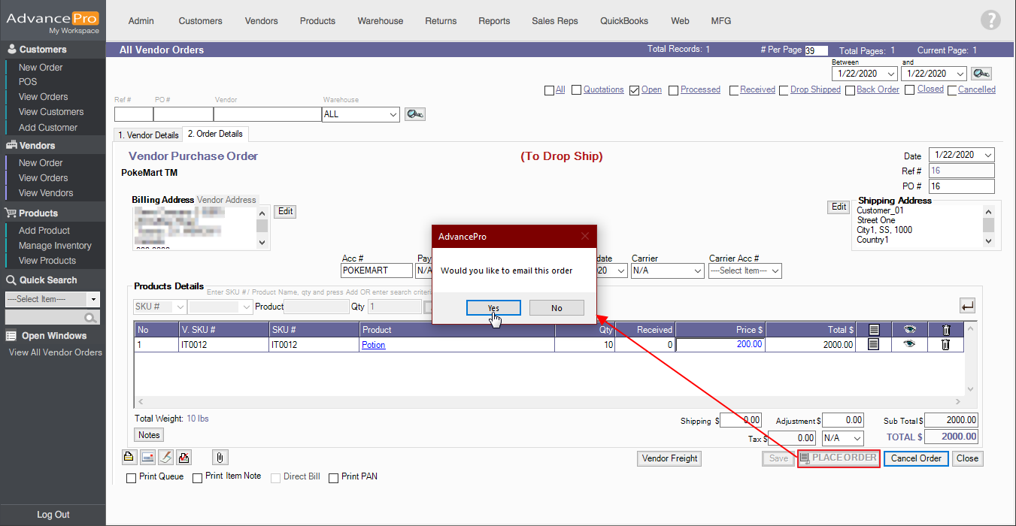
Task: Switch to the 1. Vendor Details tab
Action: point(148,135)
